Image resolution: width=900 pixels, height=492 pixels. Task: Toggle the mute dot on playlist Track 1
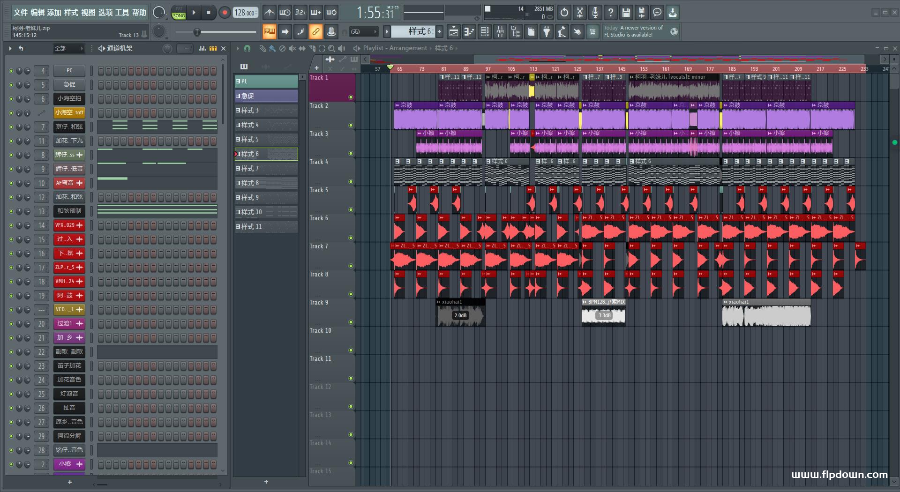click(351, 97)
